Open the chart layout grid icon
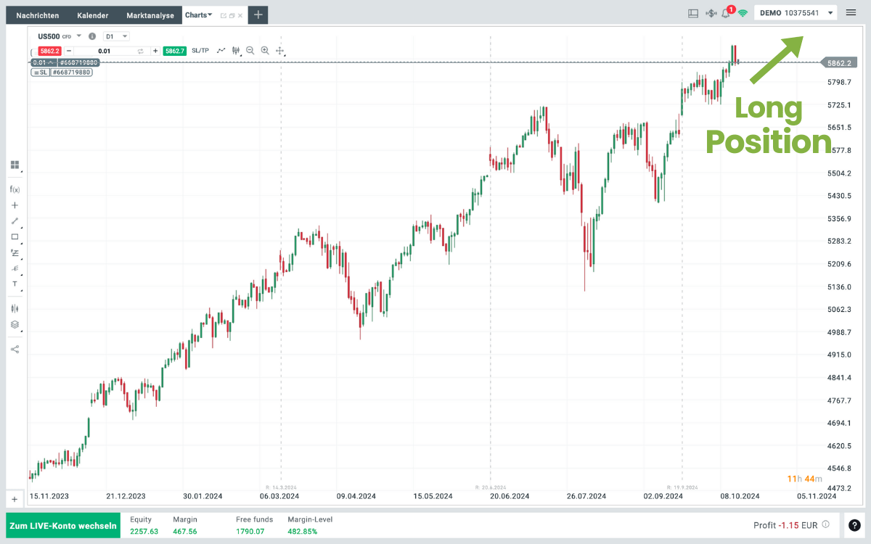Screen dimensions: 871x544 15,165
